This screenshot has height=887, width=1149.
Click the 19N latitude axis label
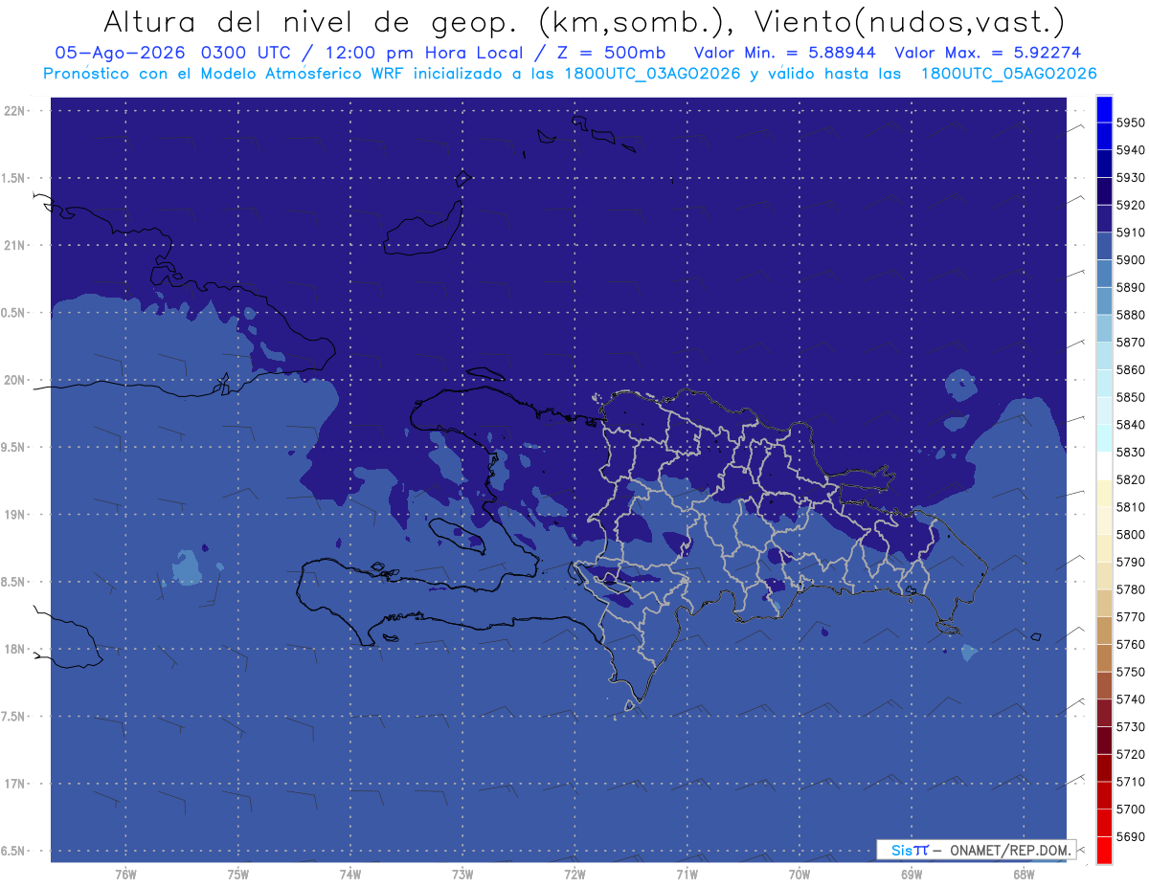click(15, 515)
